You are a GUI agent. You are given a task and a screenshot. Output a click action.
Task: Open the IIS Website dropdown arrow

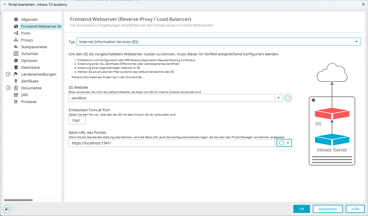pos(279,98)
